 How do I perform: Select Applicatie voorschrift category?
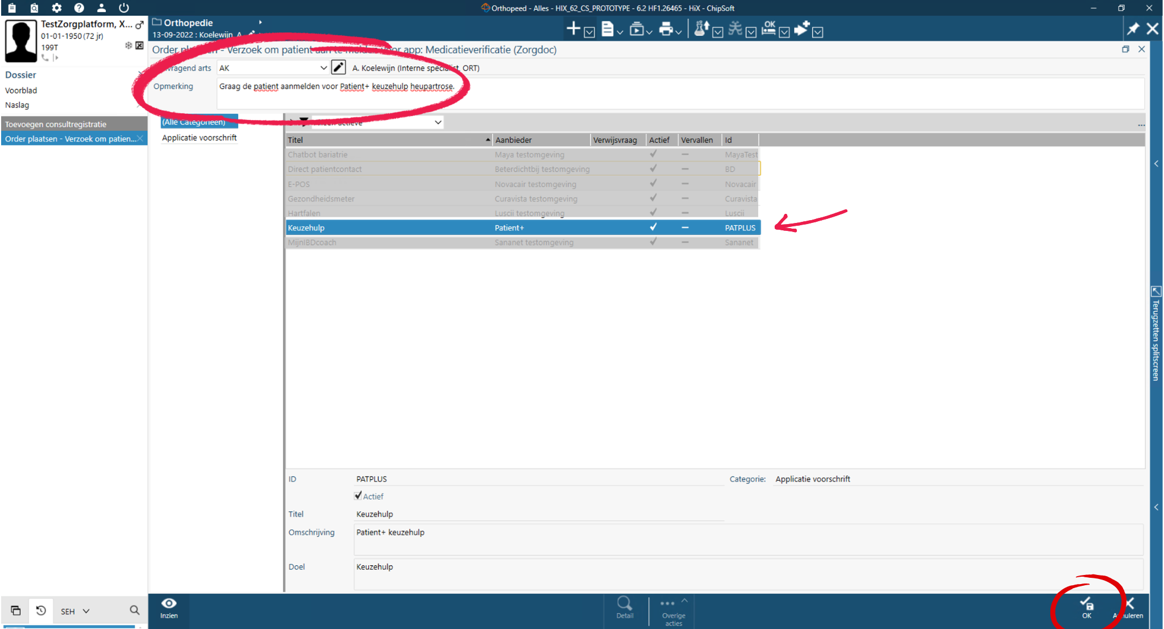click(x=199, y=138)
